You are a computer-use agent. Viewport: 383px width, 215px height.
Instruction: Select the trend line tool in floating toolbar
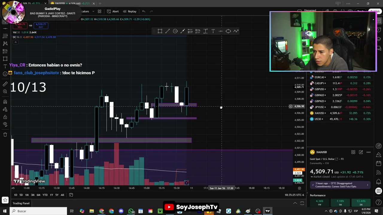pos(168,31)
